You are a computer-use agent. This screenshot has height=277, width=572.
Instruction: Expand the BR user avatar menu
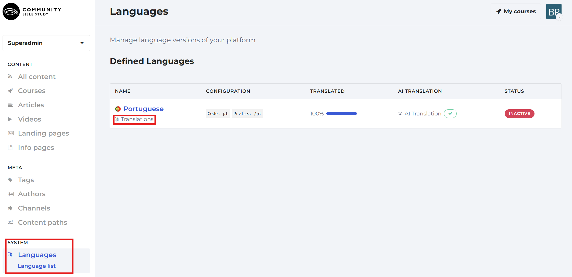click(x=554, y=12)
